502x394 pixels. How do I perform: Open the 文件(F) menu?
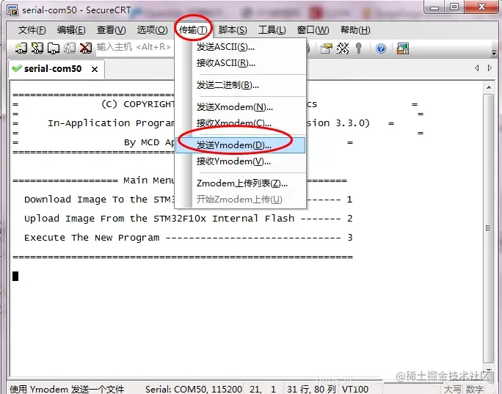click(32, 30)
